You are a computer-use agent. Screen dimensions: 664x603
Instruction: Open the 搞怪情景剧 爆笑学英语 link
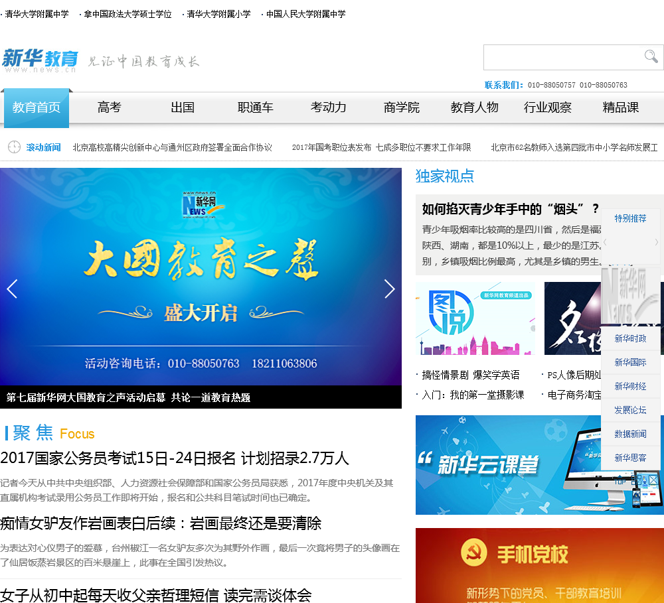point(471,375)
